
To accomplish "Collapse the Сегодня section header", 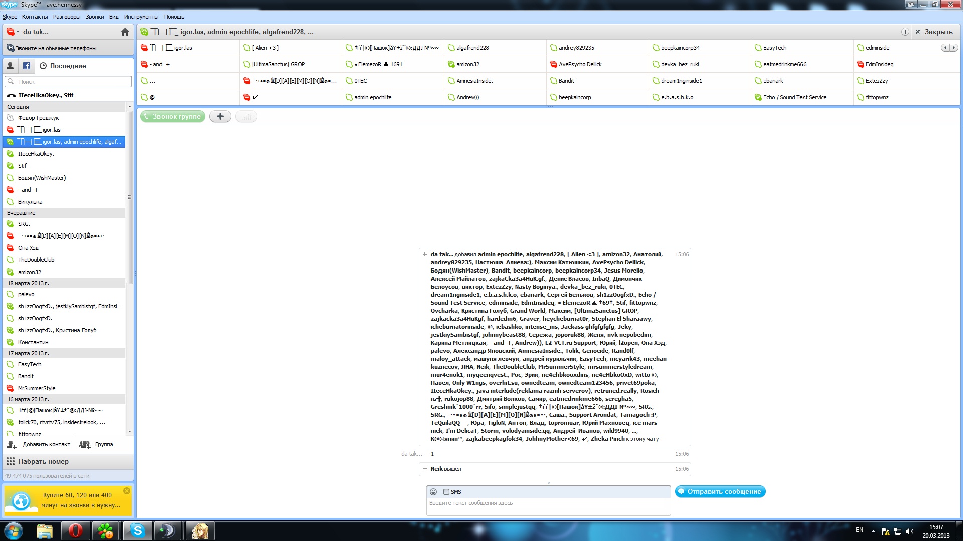I will (x=64, y=107).
